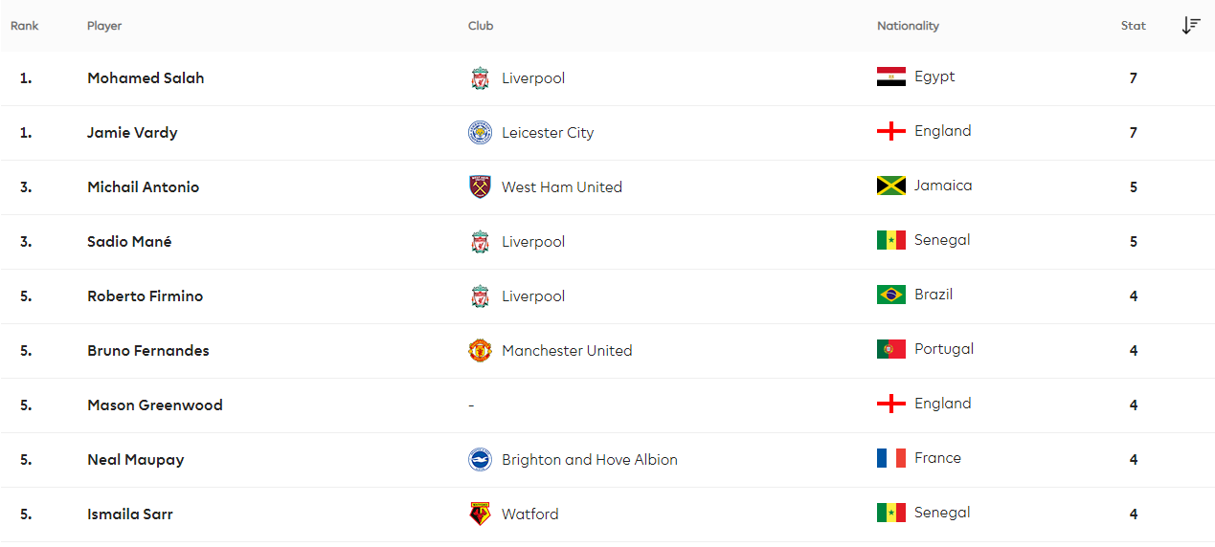Click the France flag icon
This screenshot has height=547, width=1215.
coord(891,459)
